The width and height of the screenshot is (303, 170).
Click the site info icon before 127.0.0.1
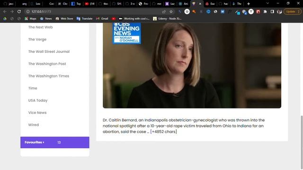pos(28,11)
